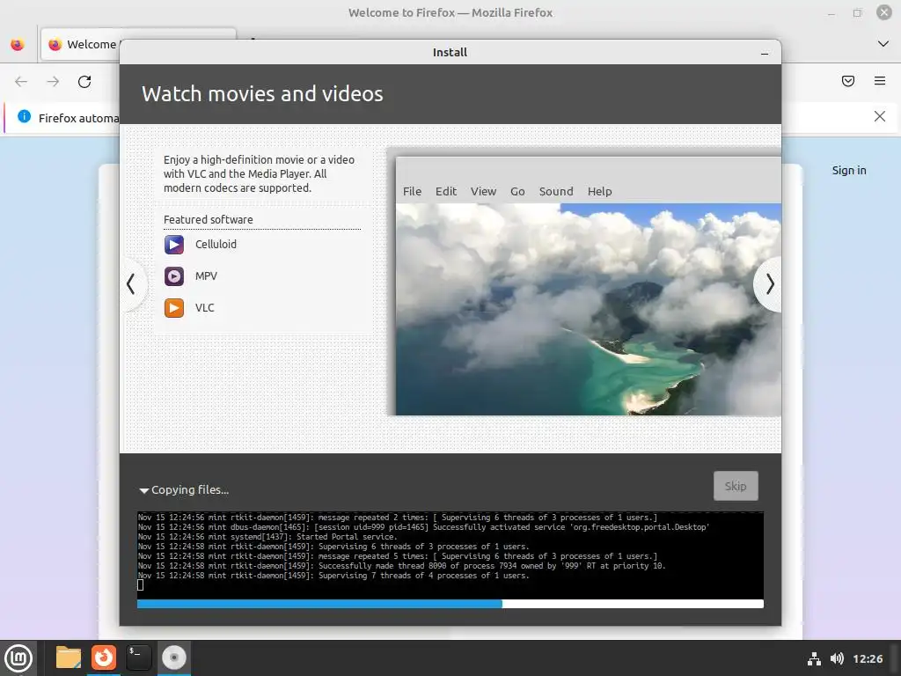
Task: Reload the Firefox page
Action: (x=84, y=82)
